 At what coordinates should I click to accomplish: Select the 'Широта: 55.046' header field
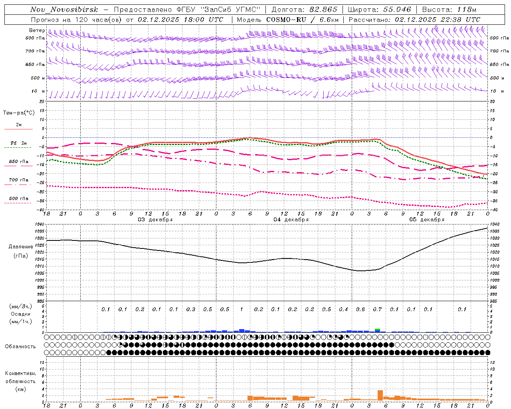[x=379, y=10]
